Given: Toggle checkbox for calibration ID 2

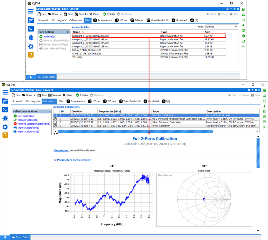Looking at the screenshot, I should pos(55,122).
